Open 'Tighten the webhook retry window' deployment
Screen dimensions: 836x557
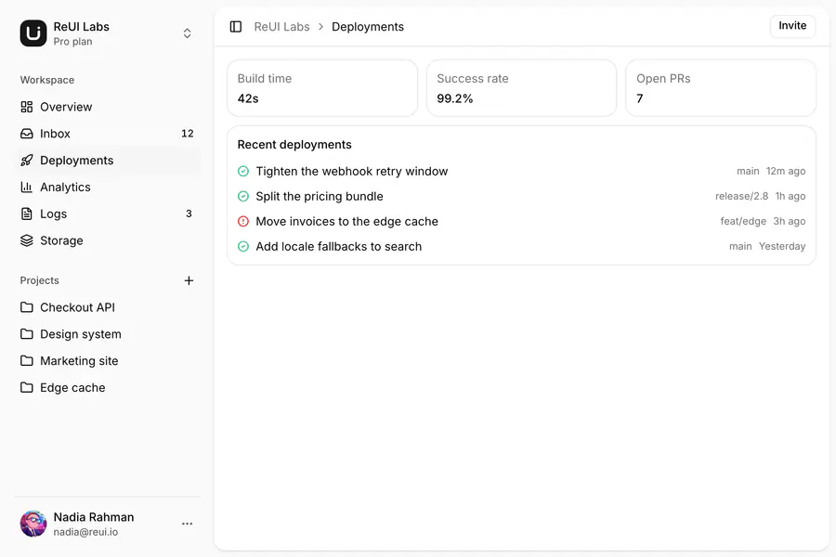click(352, 171)
